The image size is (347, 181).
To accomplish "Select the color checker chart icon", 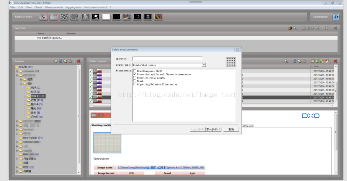I will [x=127, y=17].
